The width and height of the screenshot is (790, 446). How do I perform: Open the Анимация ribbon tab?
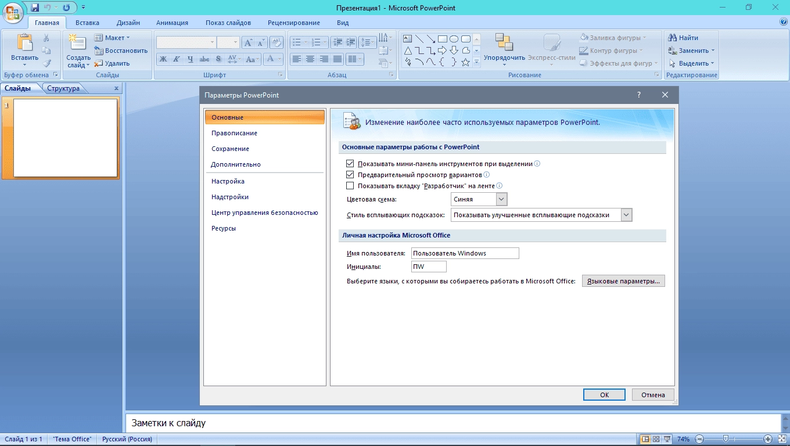coord(172,23)
